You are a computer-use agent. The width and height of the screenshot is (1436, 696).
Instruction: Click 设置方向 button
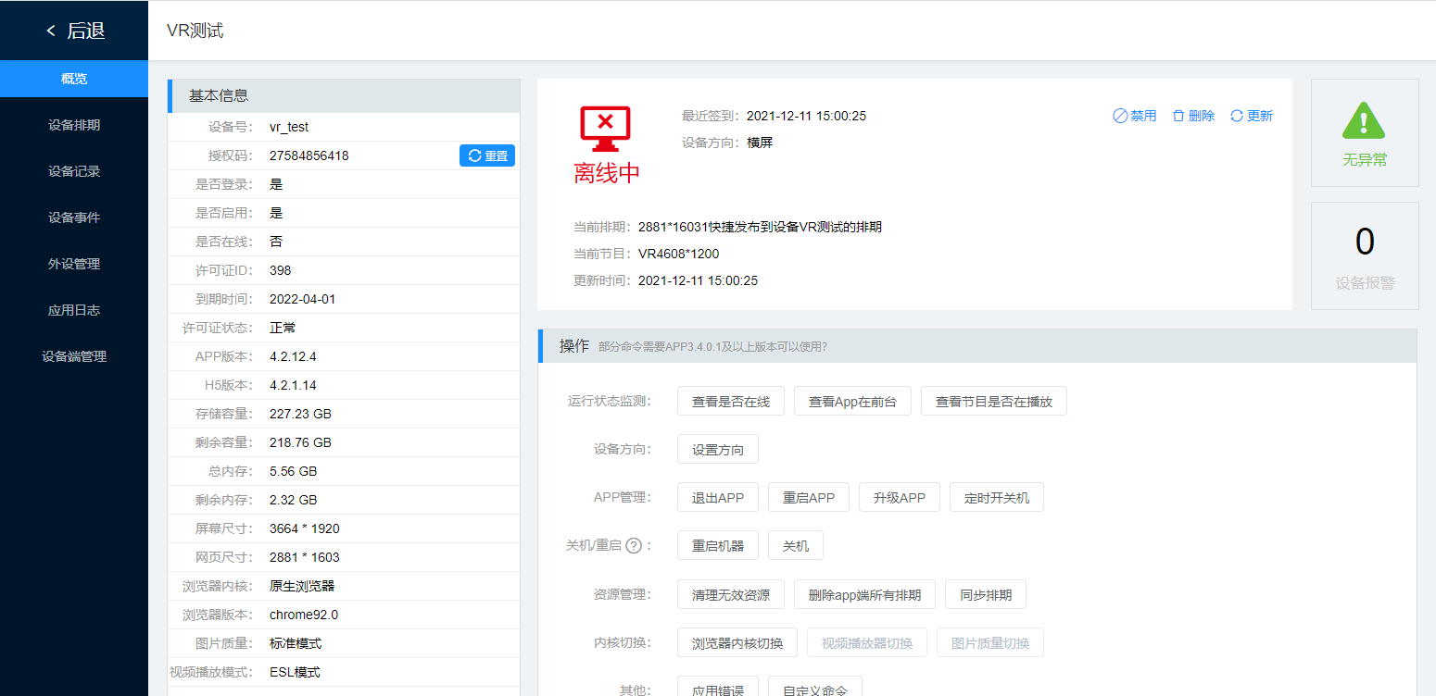coord(718,450)
